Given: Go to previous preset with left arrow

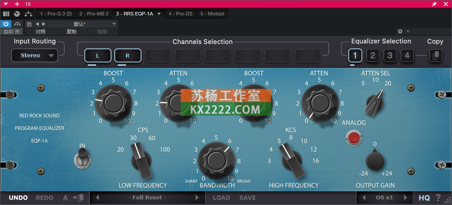Looking at the screenshot, I should point(37,24).
